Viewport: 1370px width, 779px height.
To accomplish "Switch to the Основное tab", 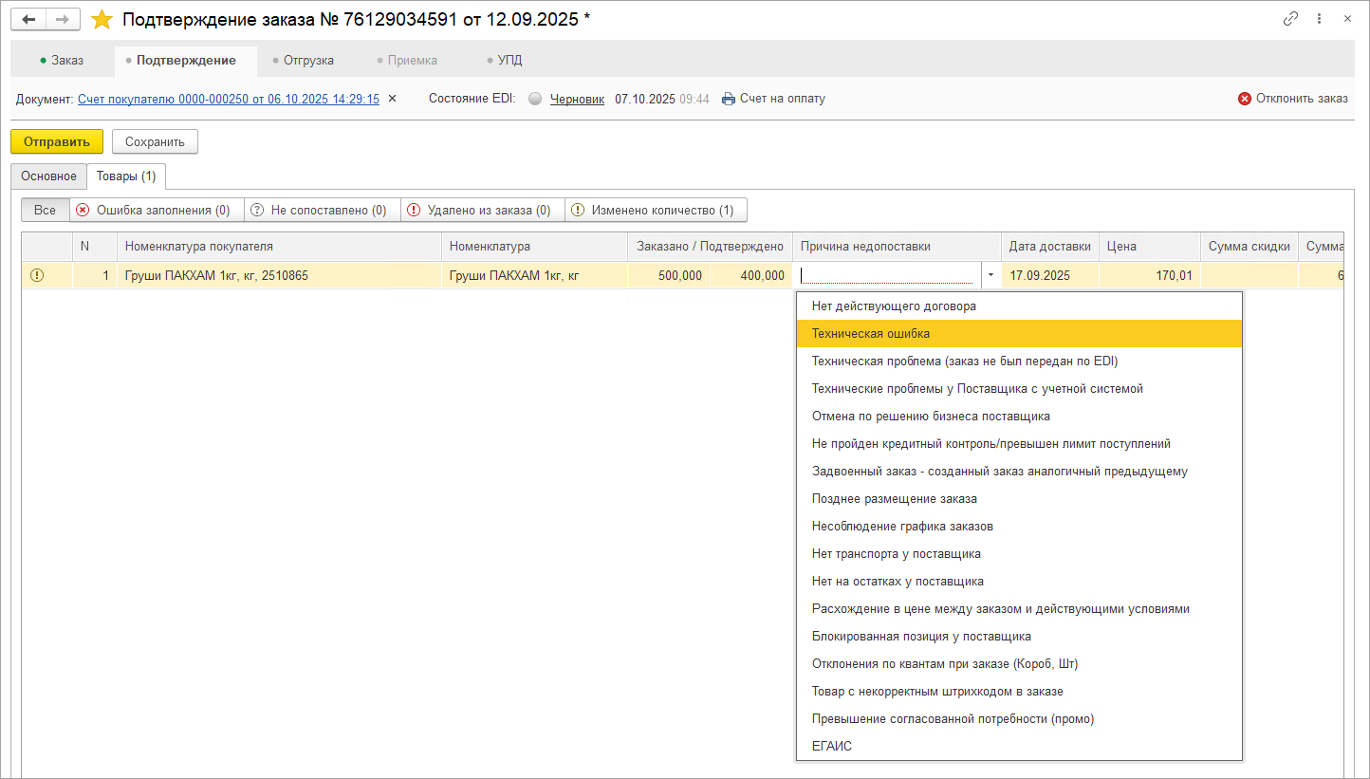I will click(48, 176).
